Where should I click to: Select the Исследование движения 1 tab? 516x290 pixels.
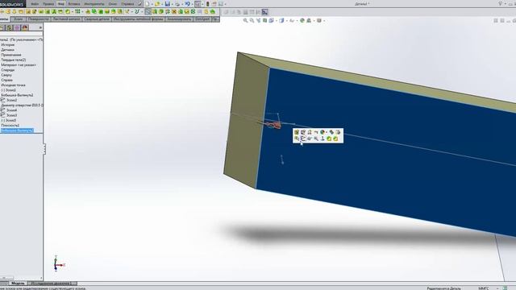(52, 283)
